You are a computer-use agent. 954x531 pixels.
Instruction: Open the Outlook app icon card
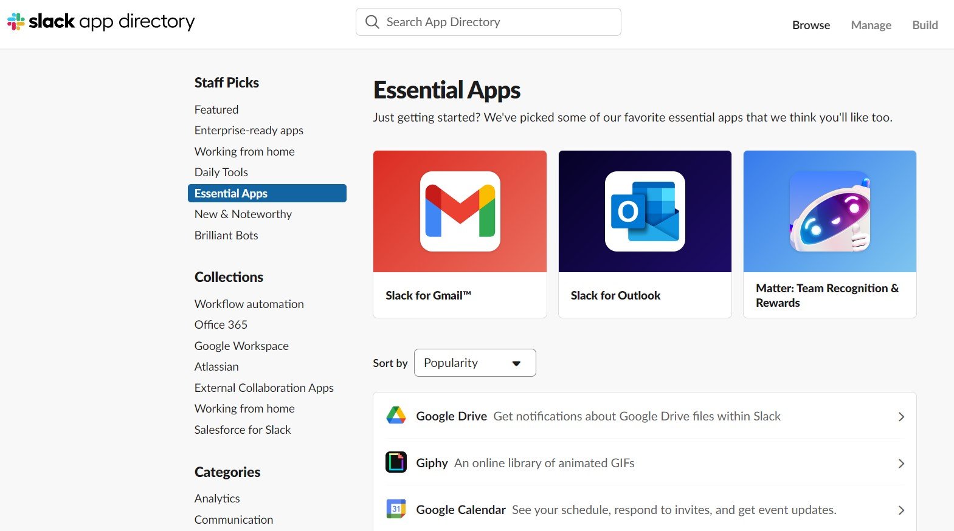[x=645, y=211]
